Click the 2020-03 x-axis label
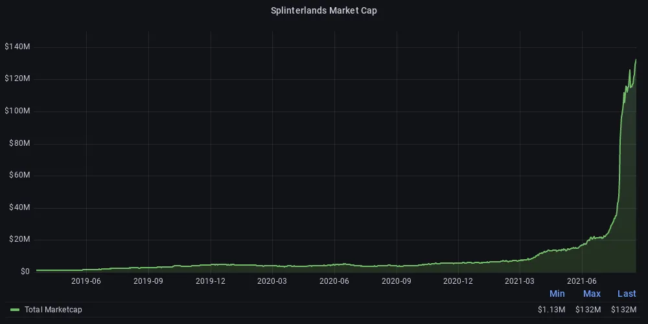 272,281
